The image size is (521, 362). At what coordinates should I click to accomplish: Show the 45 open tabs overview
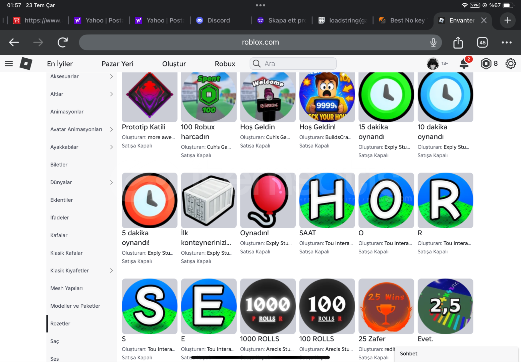[482, 42]
